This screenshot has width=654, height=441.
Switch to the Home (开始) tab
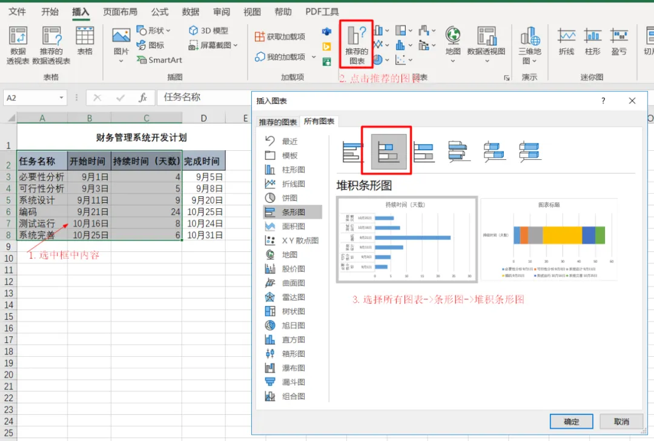click(x=50, y=12)
